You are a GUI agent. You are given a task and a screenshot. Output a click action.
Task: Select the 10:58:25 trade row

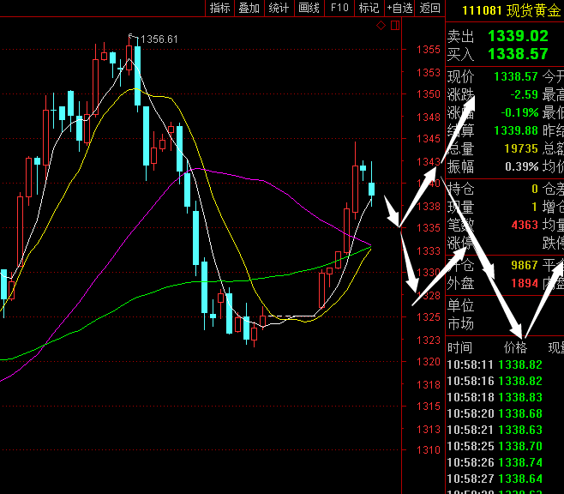point(495,446)
